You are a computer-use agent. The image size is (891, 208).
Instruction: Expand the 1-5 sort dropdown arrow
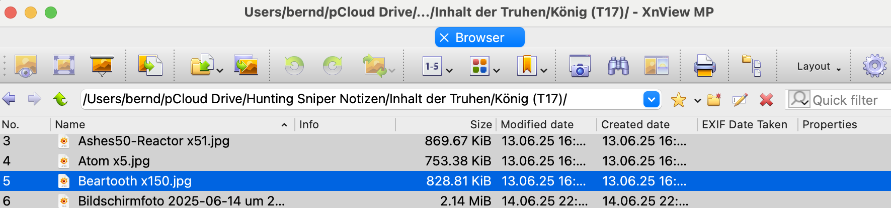coord(449,70)
